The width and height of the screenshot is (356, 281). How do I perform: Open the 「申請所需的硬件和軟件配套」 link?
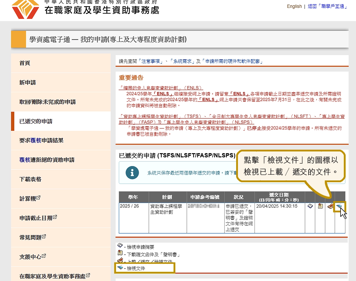point(232,62)
